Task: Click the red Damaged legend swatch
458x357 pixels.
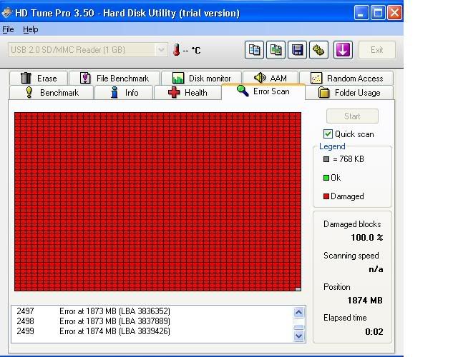Action: pos(326,196)
